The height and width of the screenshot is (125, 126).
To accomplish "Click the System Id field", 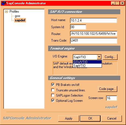I will point(78,27).
